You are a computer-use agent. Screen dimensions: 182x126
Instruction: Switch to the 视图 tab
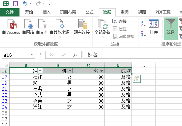tap(142, 12)
